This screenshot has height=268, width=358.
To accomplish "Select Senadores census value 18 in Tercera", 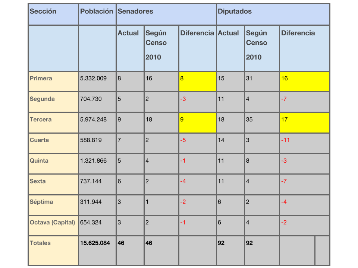I will tap(149, 119).
